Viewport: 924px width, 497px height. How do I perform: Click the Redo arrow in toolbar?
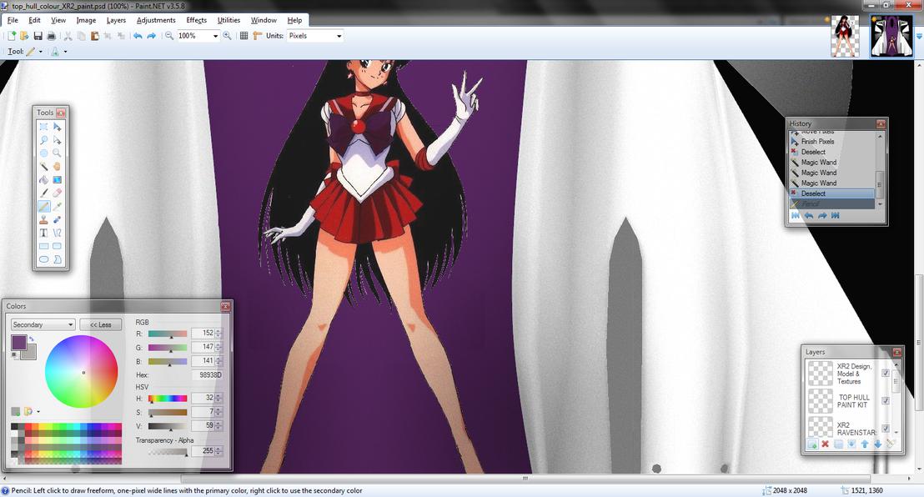click(151, 36)
